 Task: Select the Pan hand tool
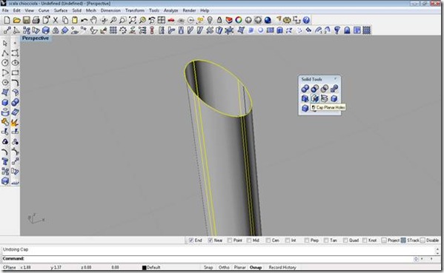pos(93,20)
